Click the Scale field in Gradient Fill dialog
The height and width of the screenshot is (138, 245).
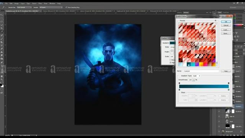click(172, 56)
